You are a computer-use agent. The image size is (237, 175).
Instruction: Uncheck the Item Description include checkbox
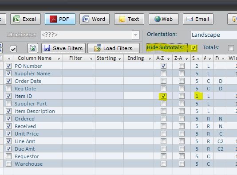click(x=8, y=111)
